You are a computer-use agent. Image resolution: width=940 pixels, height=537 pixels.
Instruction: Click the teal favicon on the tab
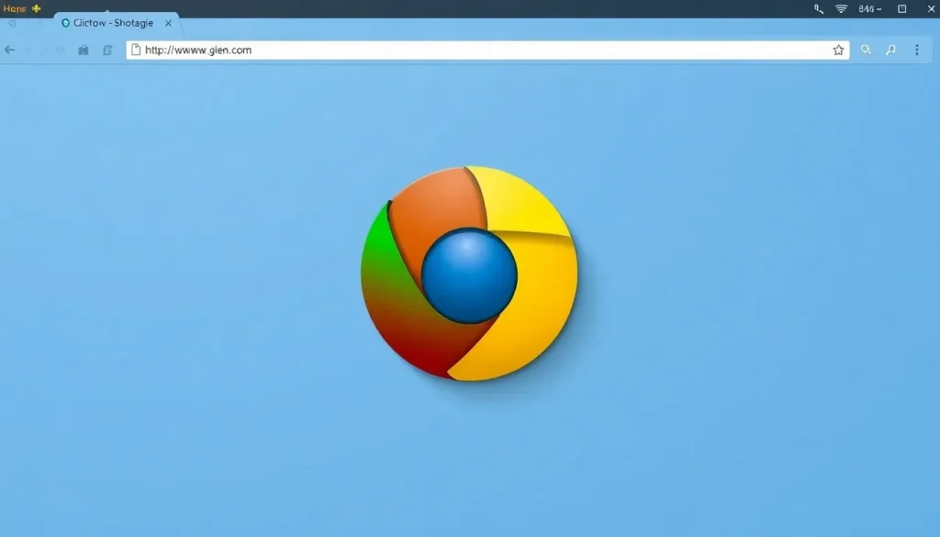[65, 23]
